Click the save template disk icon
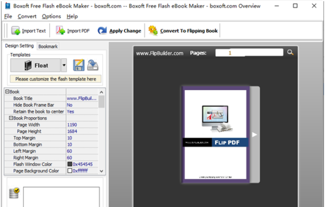Image resolution: width=325 pixels, height=207 pixels. coord(79,65)
